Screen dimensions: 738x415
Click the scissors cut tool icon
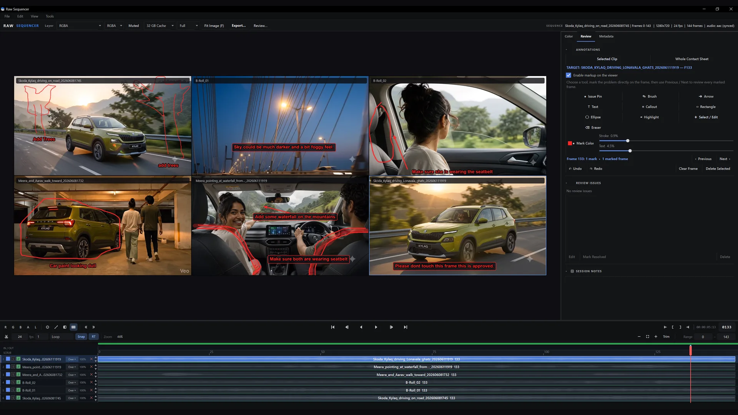click(x=6, y=337)
